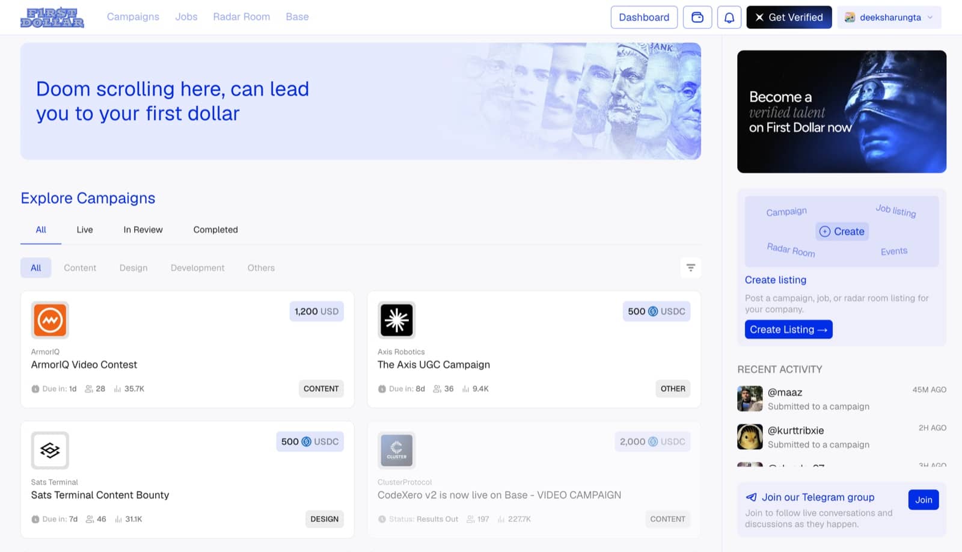Select the All category chip
Viewport: 962px width, 552px height.
[x=36, y=268]
